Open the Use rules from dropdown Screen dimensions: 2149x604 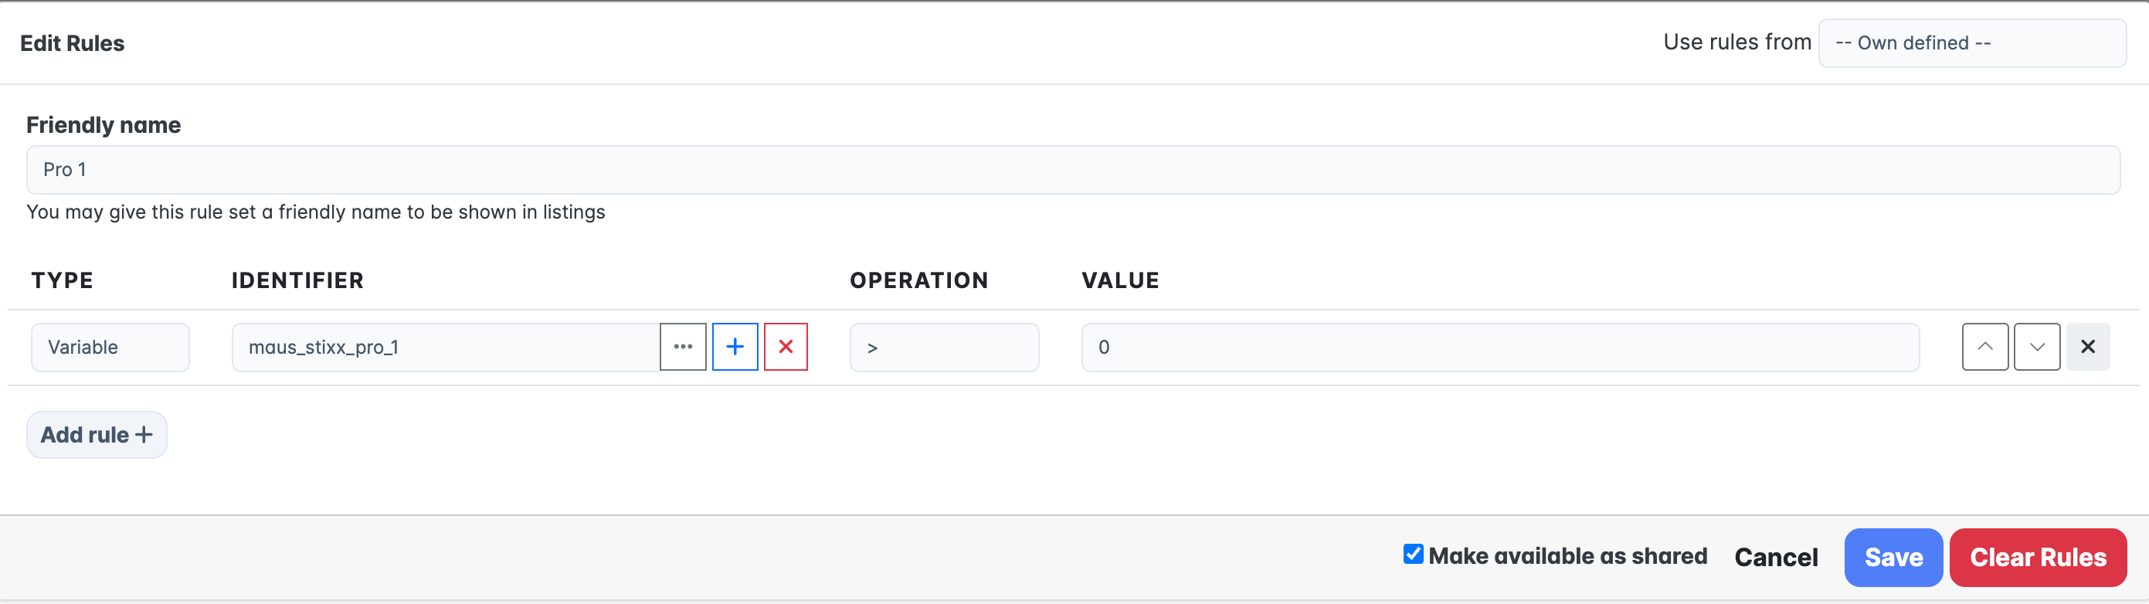coord(1971,43)
